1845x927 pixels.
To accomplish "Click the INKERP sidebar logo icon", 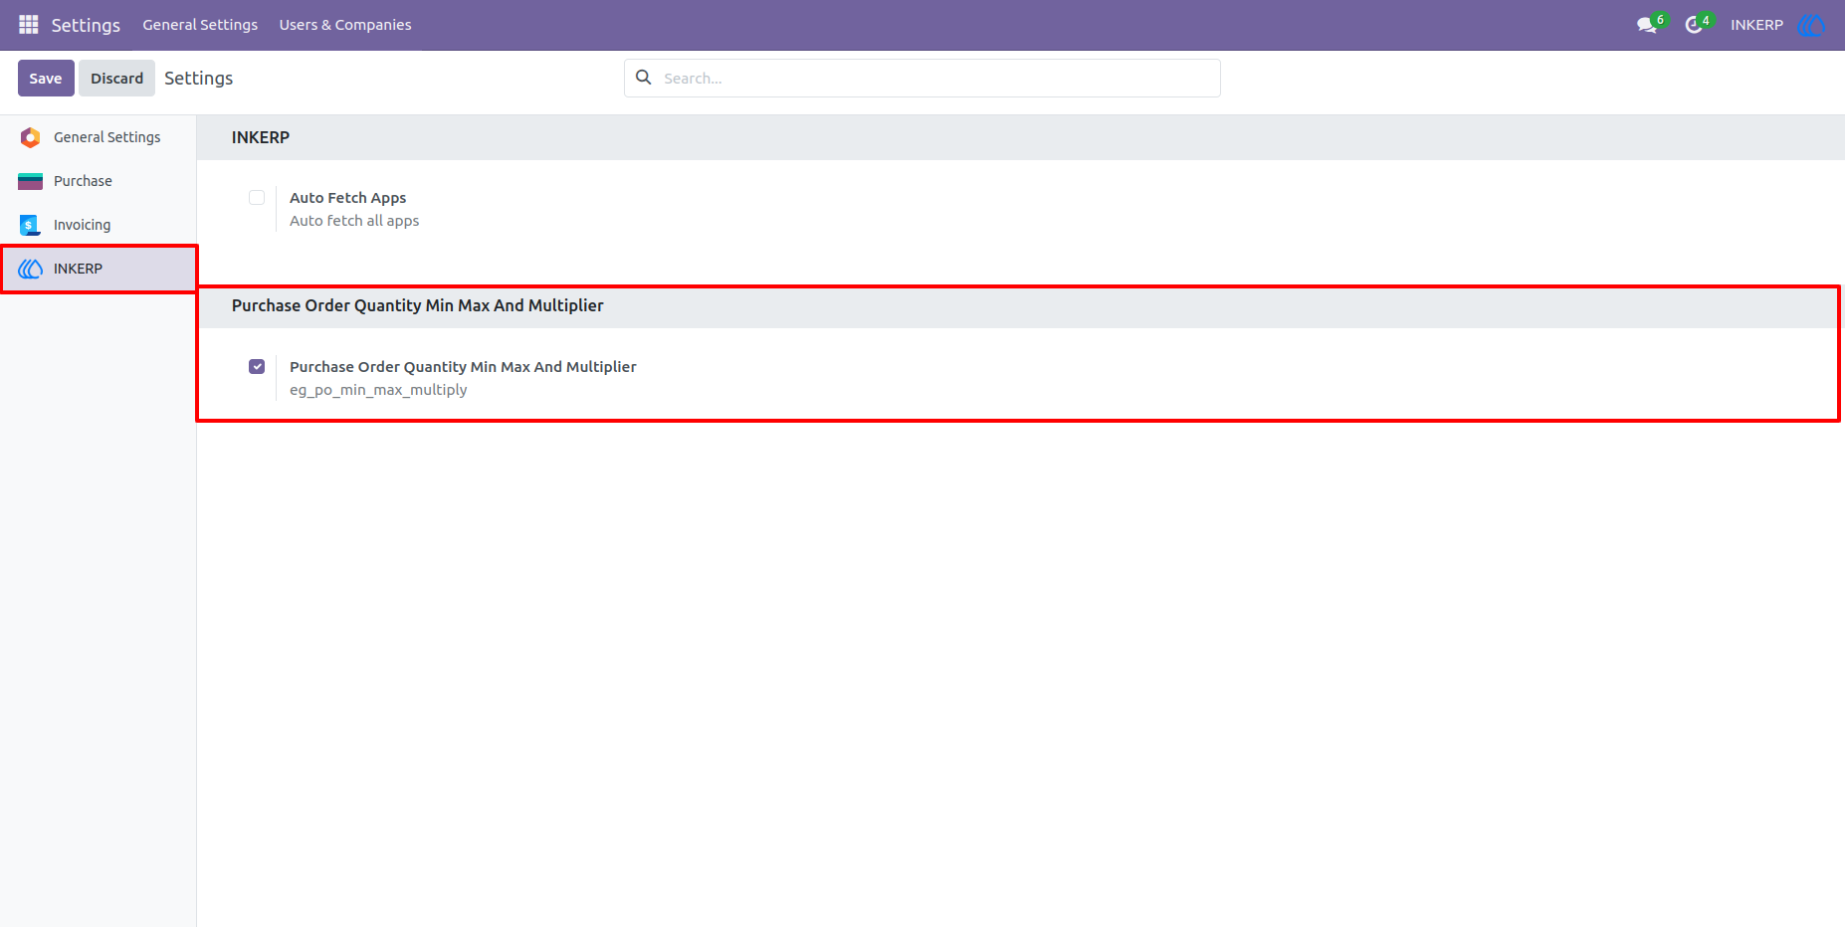I will click(x=31, y=269).
